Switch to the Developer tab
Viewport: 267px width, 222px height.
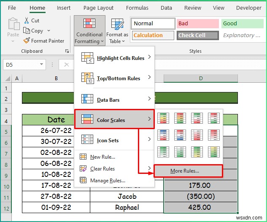(249, 8)
